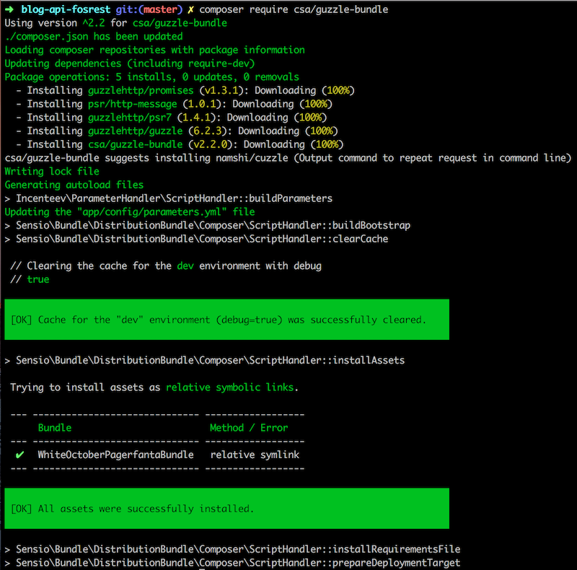Click the 'guzzlehttp/guzzle' package name
Screen dimensions: 577x570
[135, 131]
